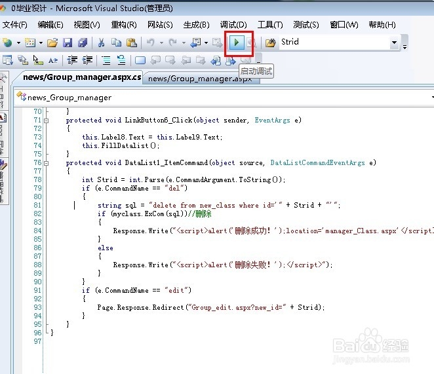The width and height of the screenshot is (434, 374).
Task: Click the Cut scissors icon
Action: pyautogui.click(x=101, y=43)
